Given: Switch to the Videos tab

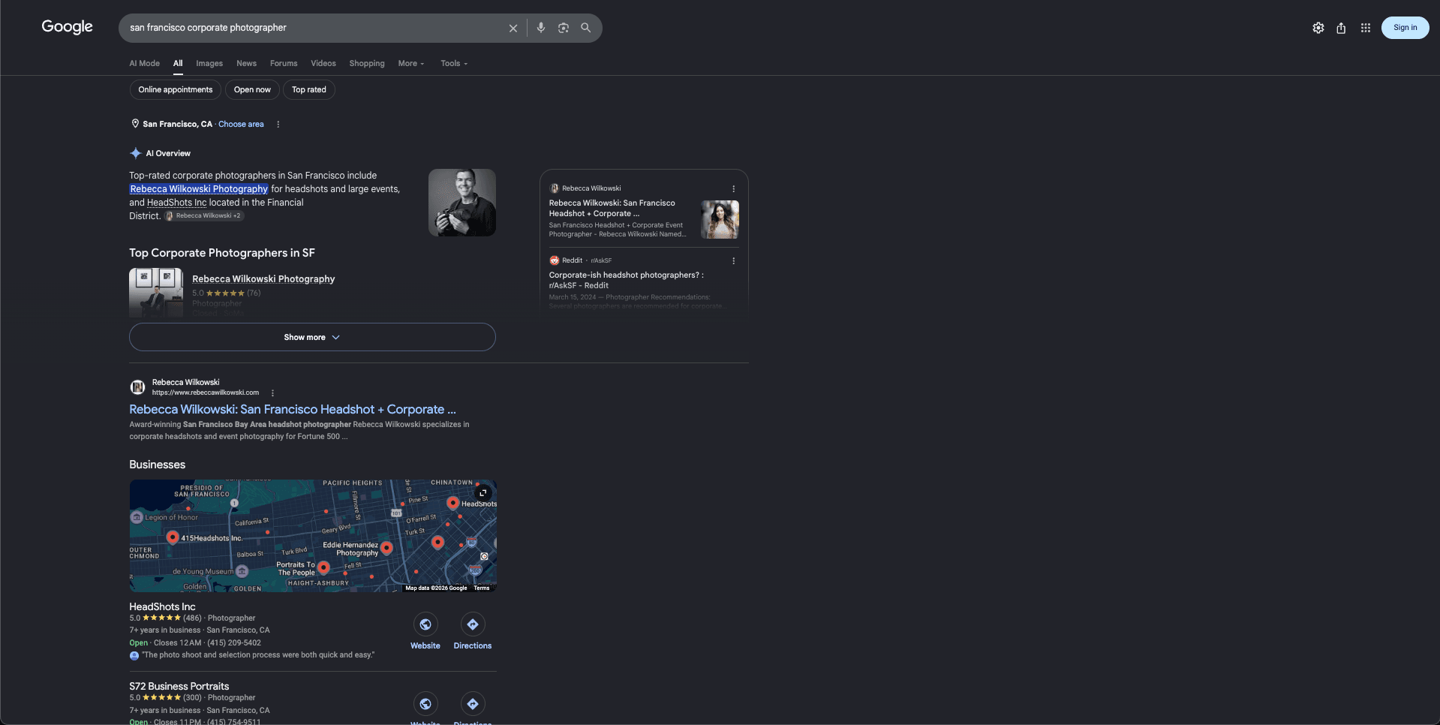Looking at the screenshot, I should (323, 64).
